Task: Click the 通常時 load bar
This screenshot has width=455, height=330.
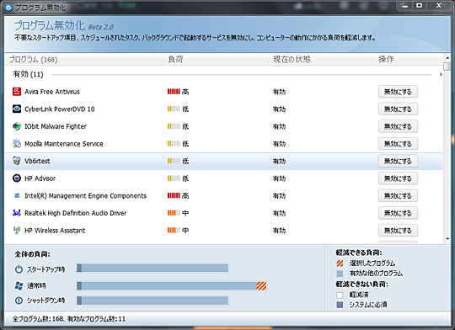Action: (172, 286)
